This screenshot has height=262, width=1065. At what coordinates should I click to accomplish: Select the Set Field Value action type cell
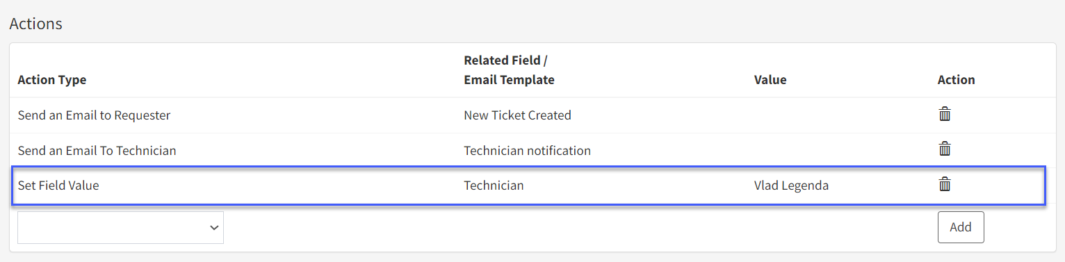58,186
